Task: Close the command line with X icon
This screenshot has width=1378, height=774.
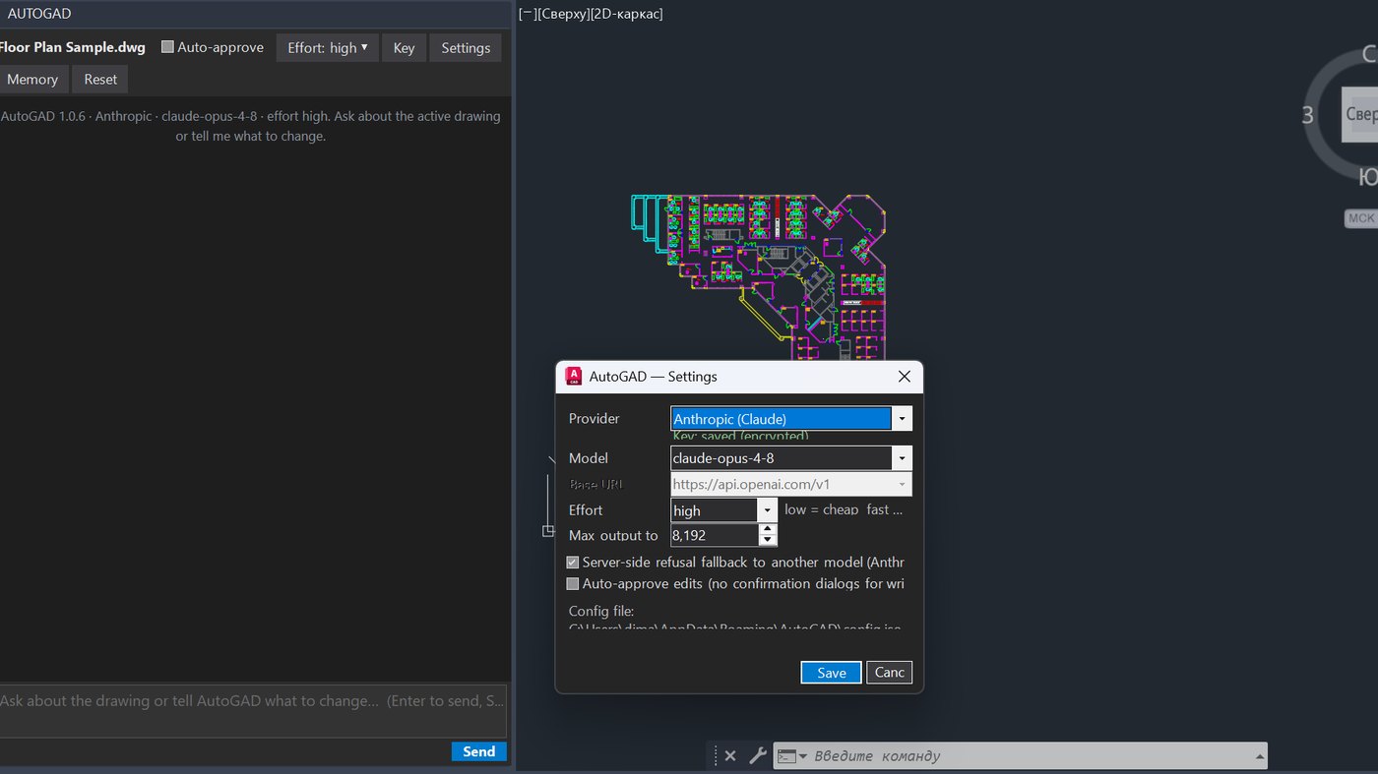Action: click(729, 755)
